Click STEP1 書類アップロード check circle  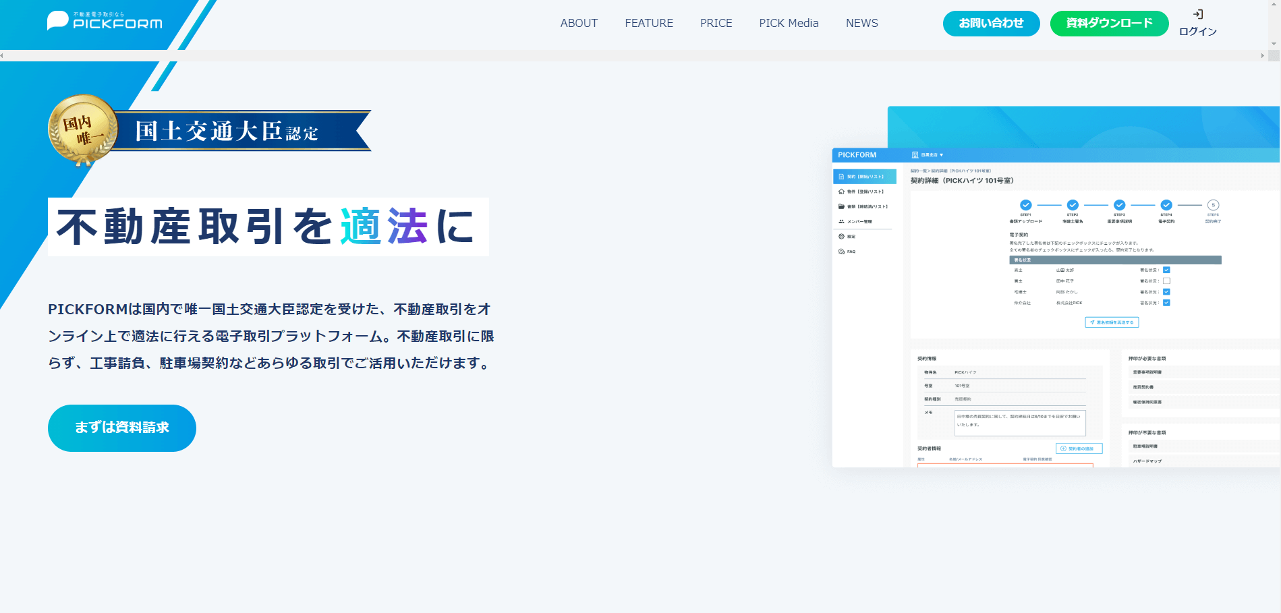1025,205
